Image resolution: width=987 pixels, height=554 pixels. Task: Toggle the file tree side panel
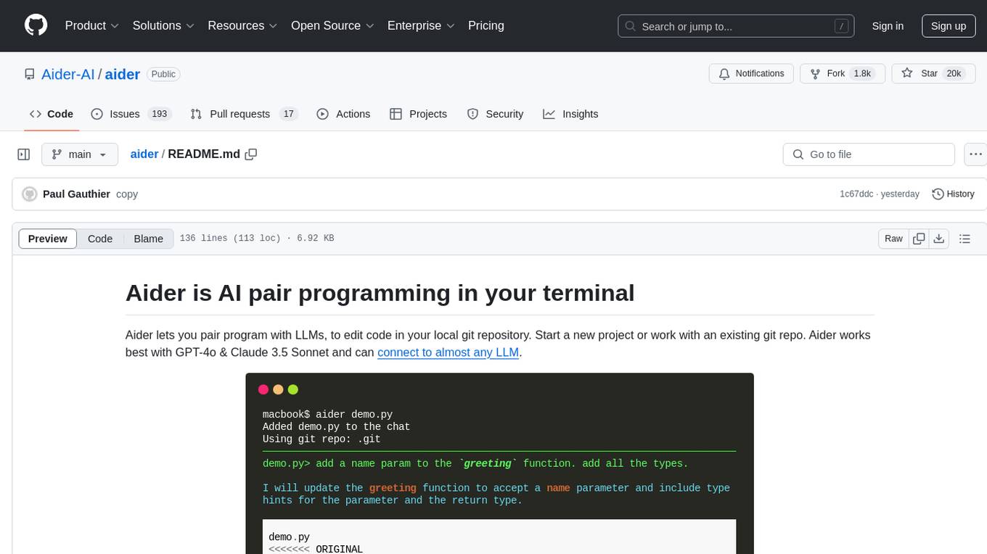[24, 154]
